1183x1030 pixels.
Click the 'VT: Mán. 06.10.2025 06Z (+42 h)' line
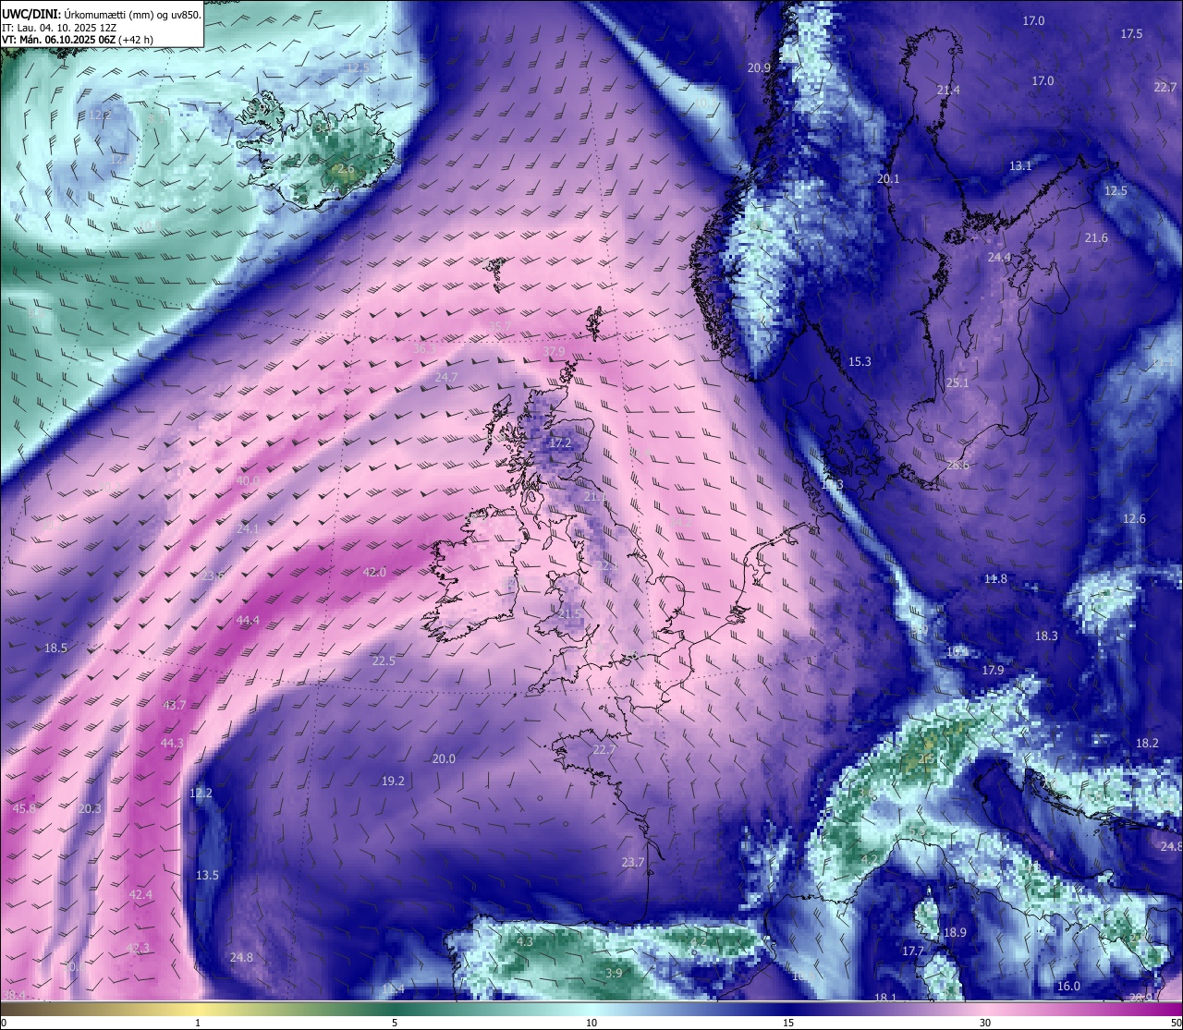(x=78, y=40)
